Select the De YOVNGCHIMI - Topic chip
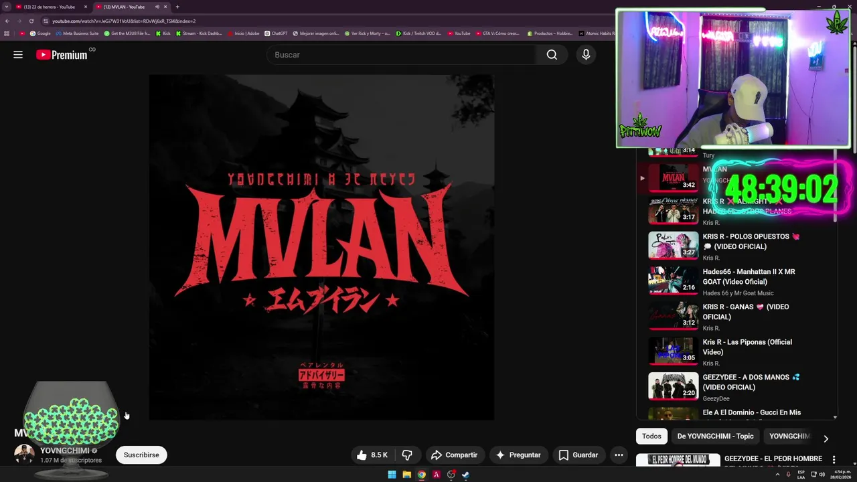 (x=715, y=436)
